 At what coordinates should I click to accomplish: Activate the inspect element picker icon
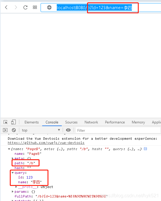pyautogui.click(x=6, y=122)
